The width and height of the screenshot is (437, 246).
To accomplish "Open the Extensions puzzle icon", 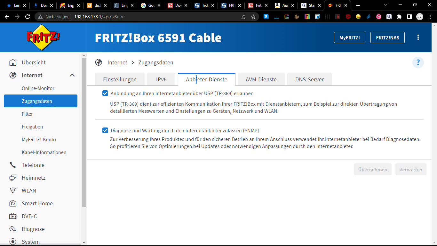I will pos(399,17).
